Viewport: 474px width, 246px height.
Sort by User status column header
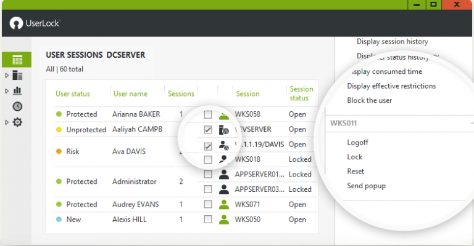point(73,94)
